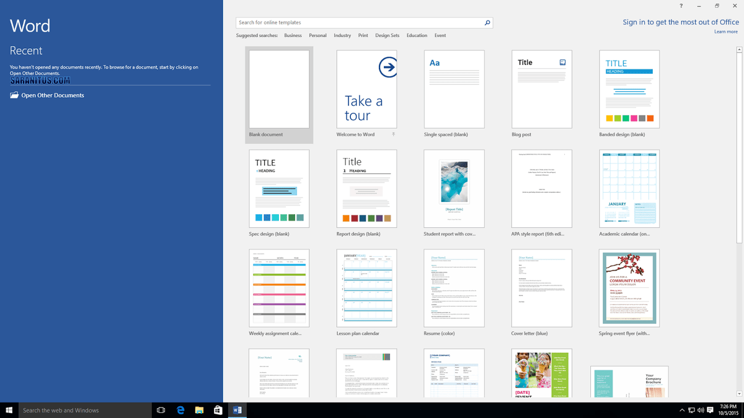744x418 pixels.
Task: Show hidden system tray icons
Action: (682, 410)
